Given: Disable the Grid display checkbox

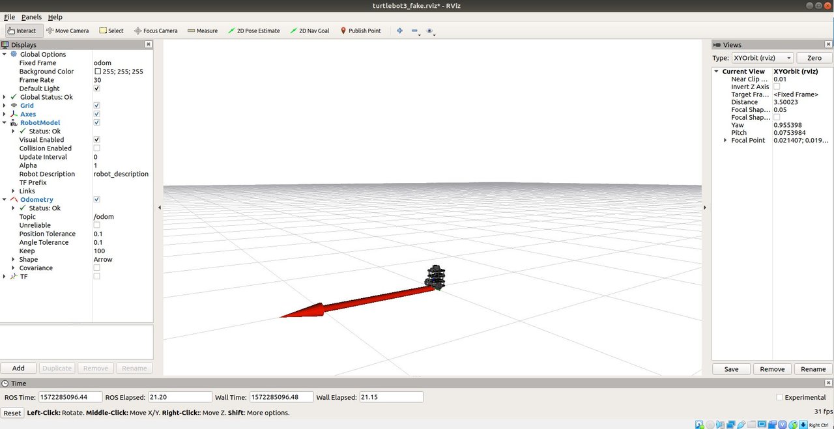Looking at the screenshot, I should point(97,105).
